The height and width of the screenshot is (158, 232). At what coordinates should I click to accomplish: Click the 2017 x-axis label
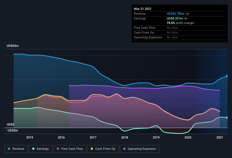(93, 137)
